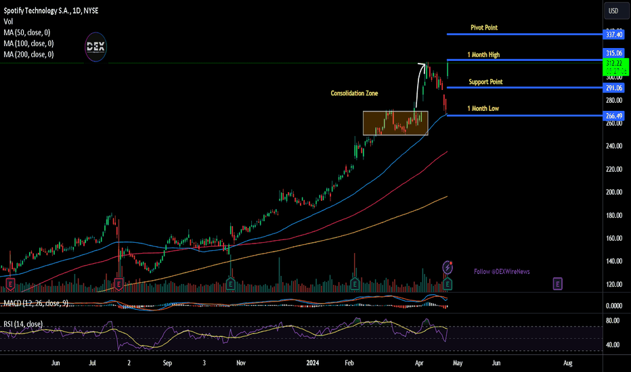This screenshot has height=372, width=631.
Task: Click the 180.00 price axis value
Action: tap(614, 216)
